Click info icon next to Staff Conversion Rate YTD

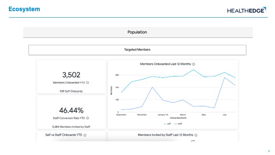88,118
